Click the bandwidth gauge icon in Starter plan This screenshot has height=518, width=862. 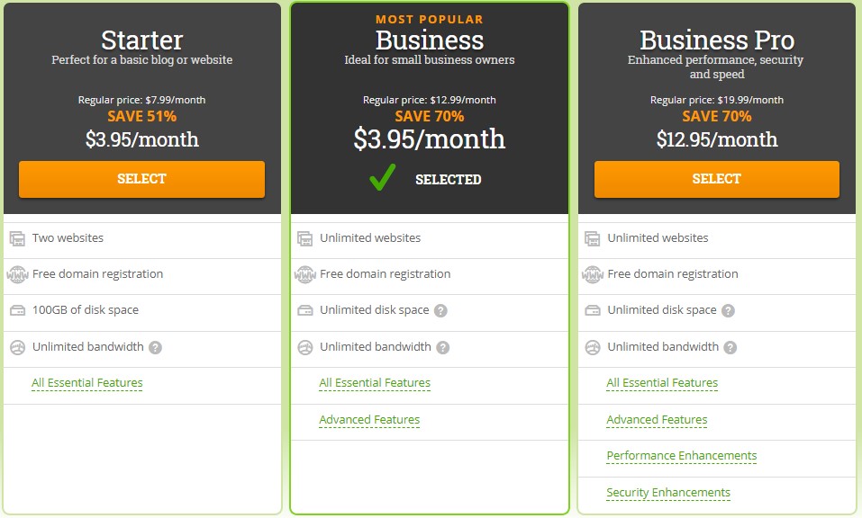pyautogui.click(x=18, y=347)
